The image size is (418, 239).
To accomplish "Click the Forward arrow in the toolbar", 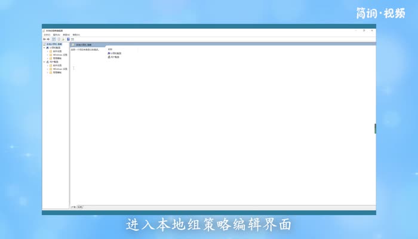I will coord(48,39).
